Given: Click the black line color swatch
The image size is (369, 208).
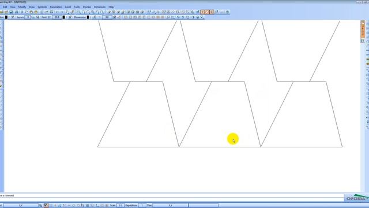Looking at the screenshot, I should pyautogui.click(x=6, y=17).
